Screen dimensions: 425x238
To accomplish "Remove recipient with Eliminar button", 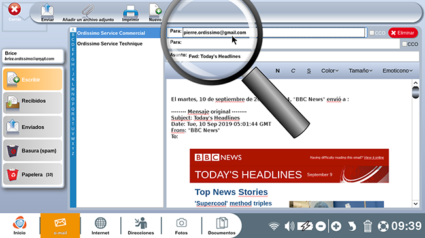I will click(x=403, y=33).
